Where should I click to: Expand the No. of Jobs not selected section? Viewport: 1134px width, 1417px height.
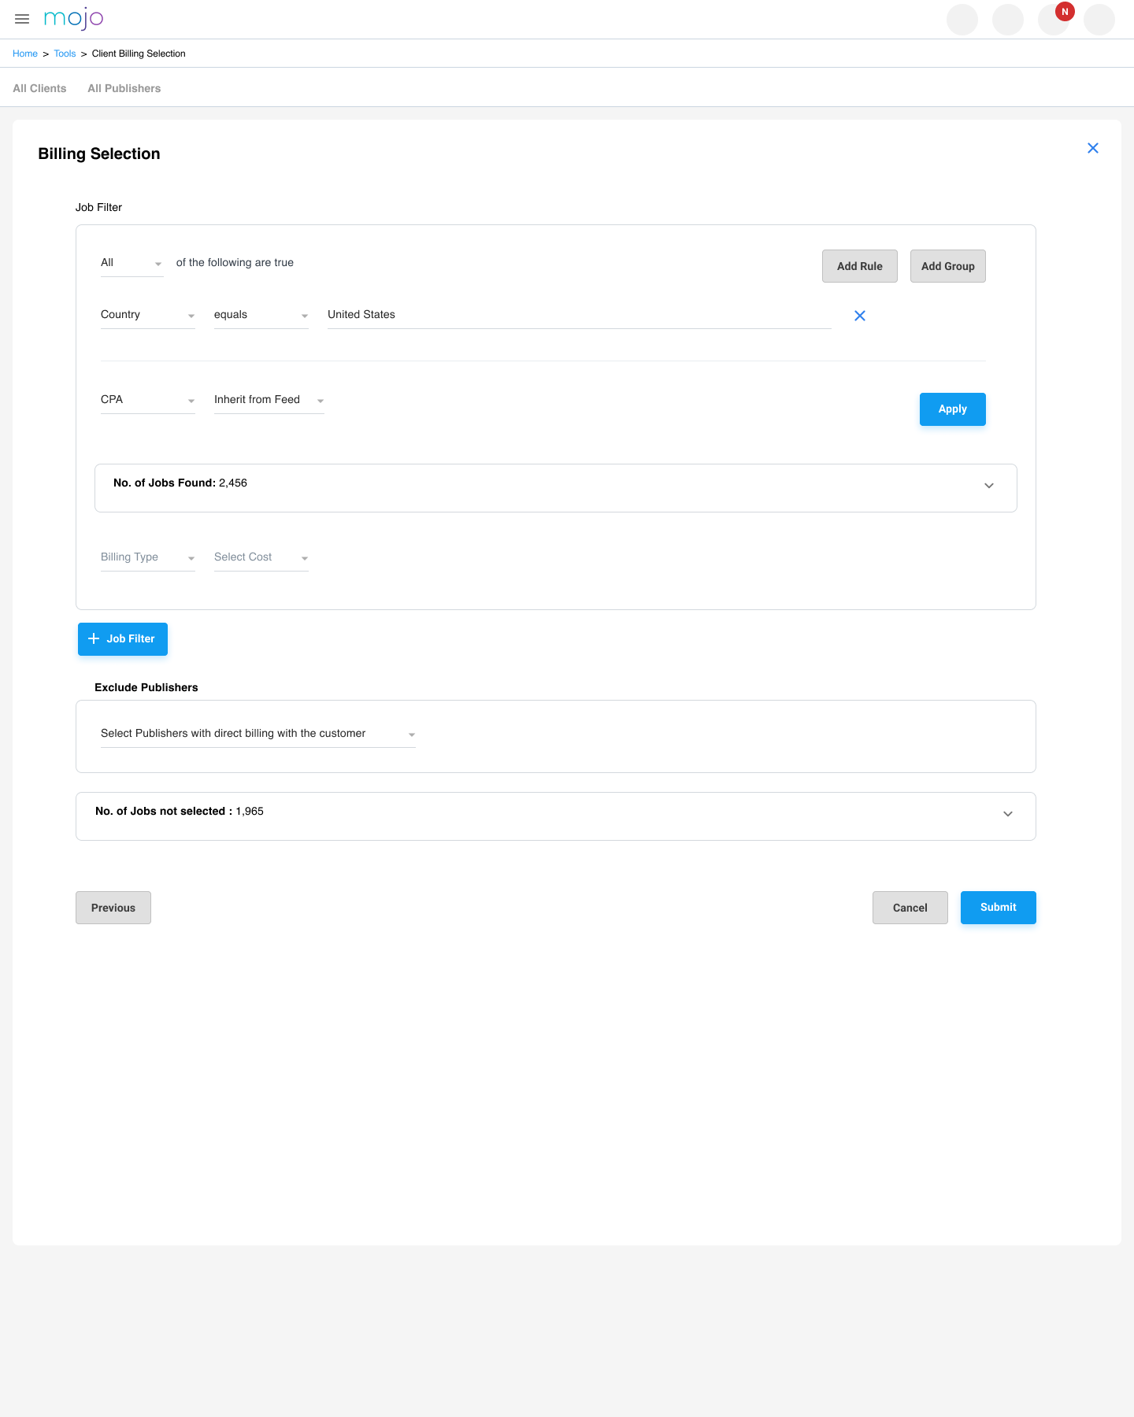(1007, 814)
